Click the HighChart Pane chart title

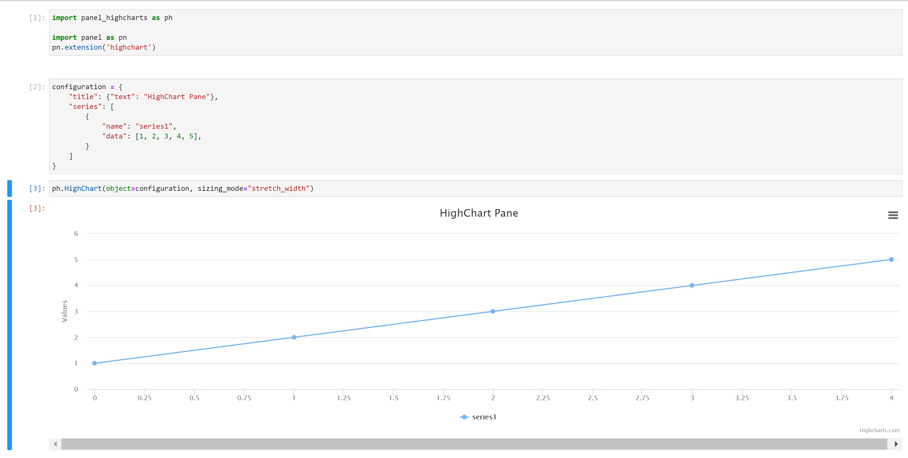[479, 213]
